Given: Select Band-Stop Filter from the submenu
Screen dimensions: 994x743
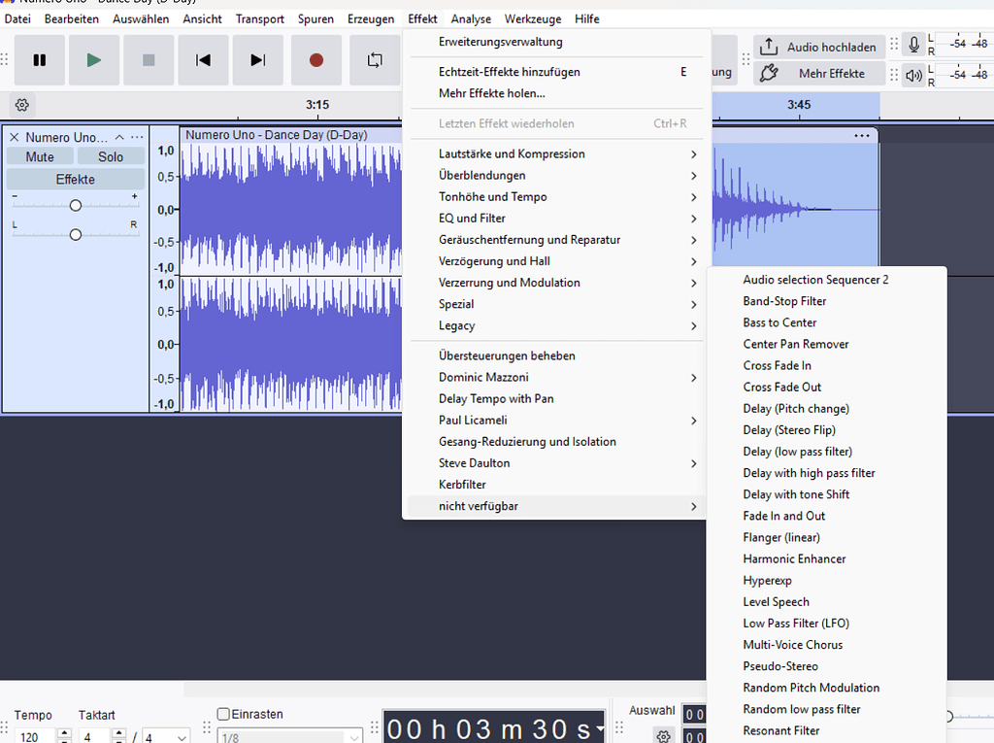Looking at the screenshot, I should tap(782, 300).
